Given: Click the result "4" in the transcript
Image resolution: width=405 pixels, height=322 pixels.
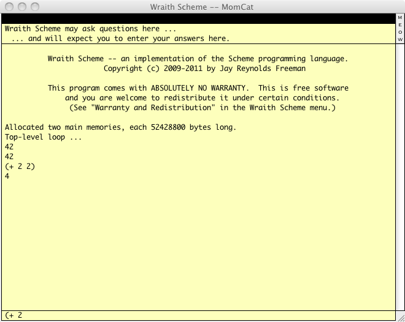Looking at the screenshot, I should tap(7, 176).
